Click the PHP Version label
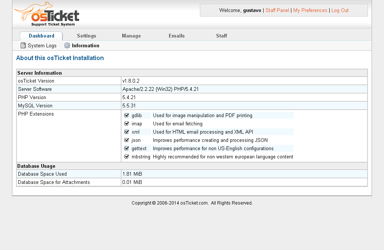The height and width of the screenshot is (250, 384). 32,98
